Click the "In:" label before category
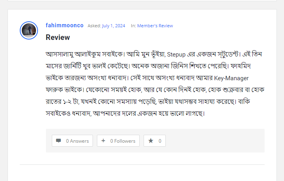 (x=133, y=26)
